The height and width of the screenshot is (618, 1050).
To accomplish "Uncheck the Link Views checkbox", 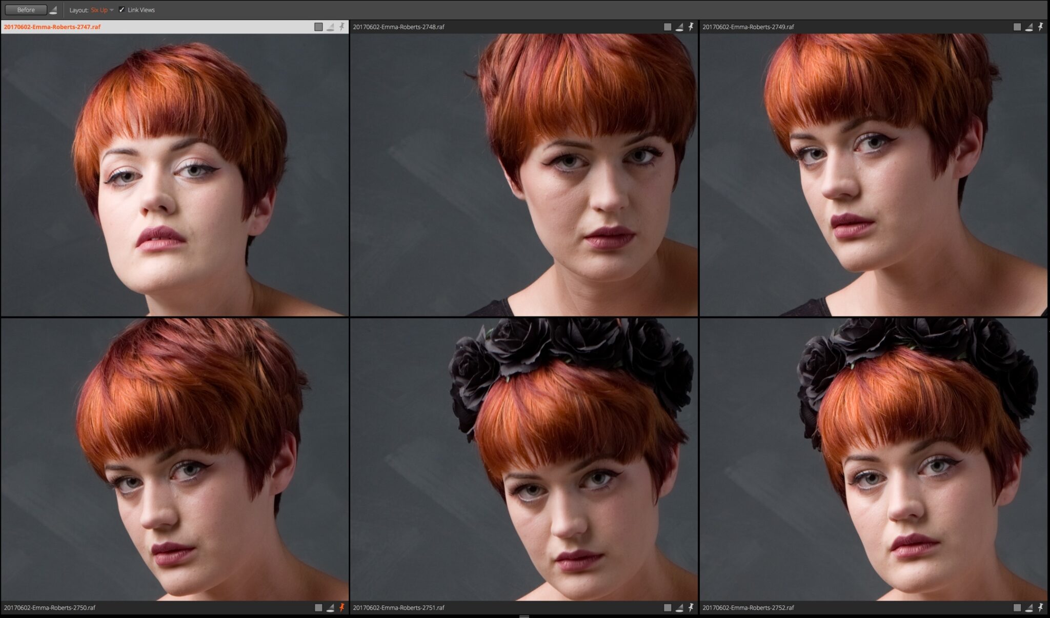I will 122,9.
